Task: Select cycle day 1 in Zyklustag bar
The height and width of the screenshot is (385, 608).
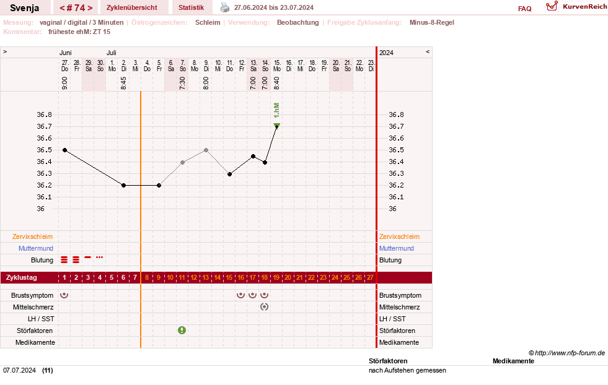Action: (x=64, y=278)
